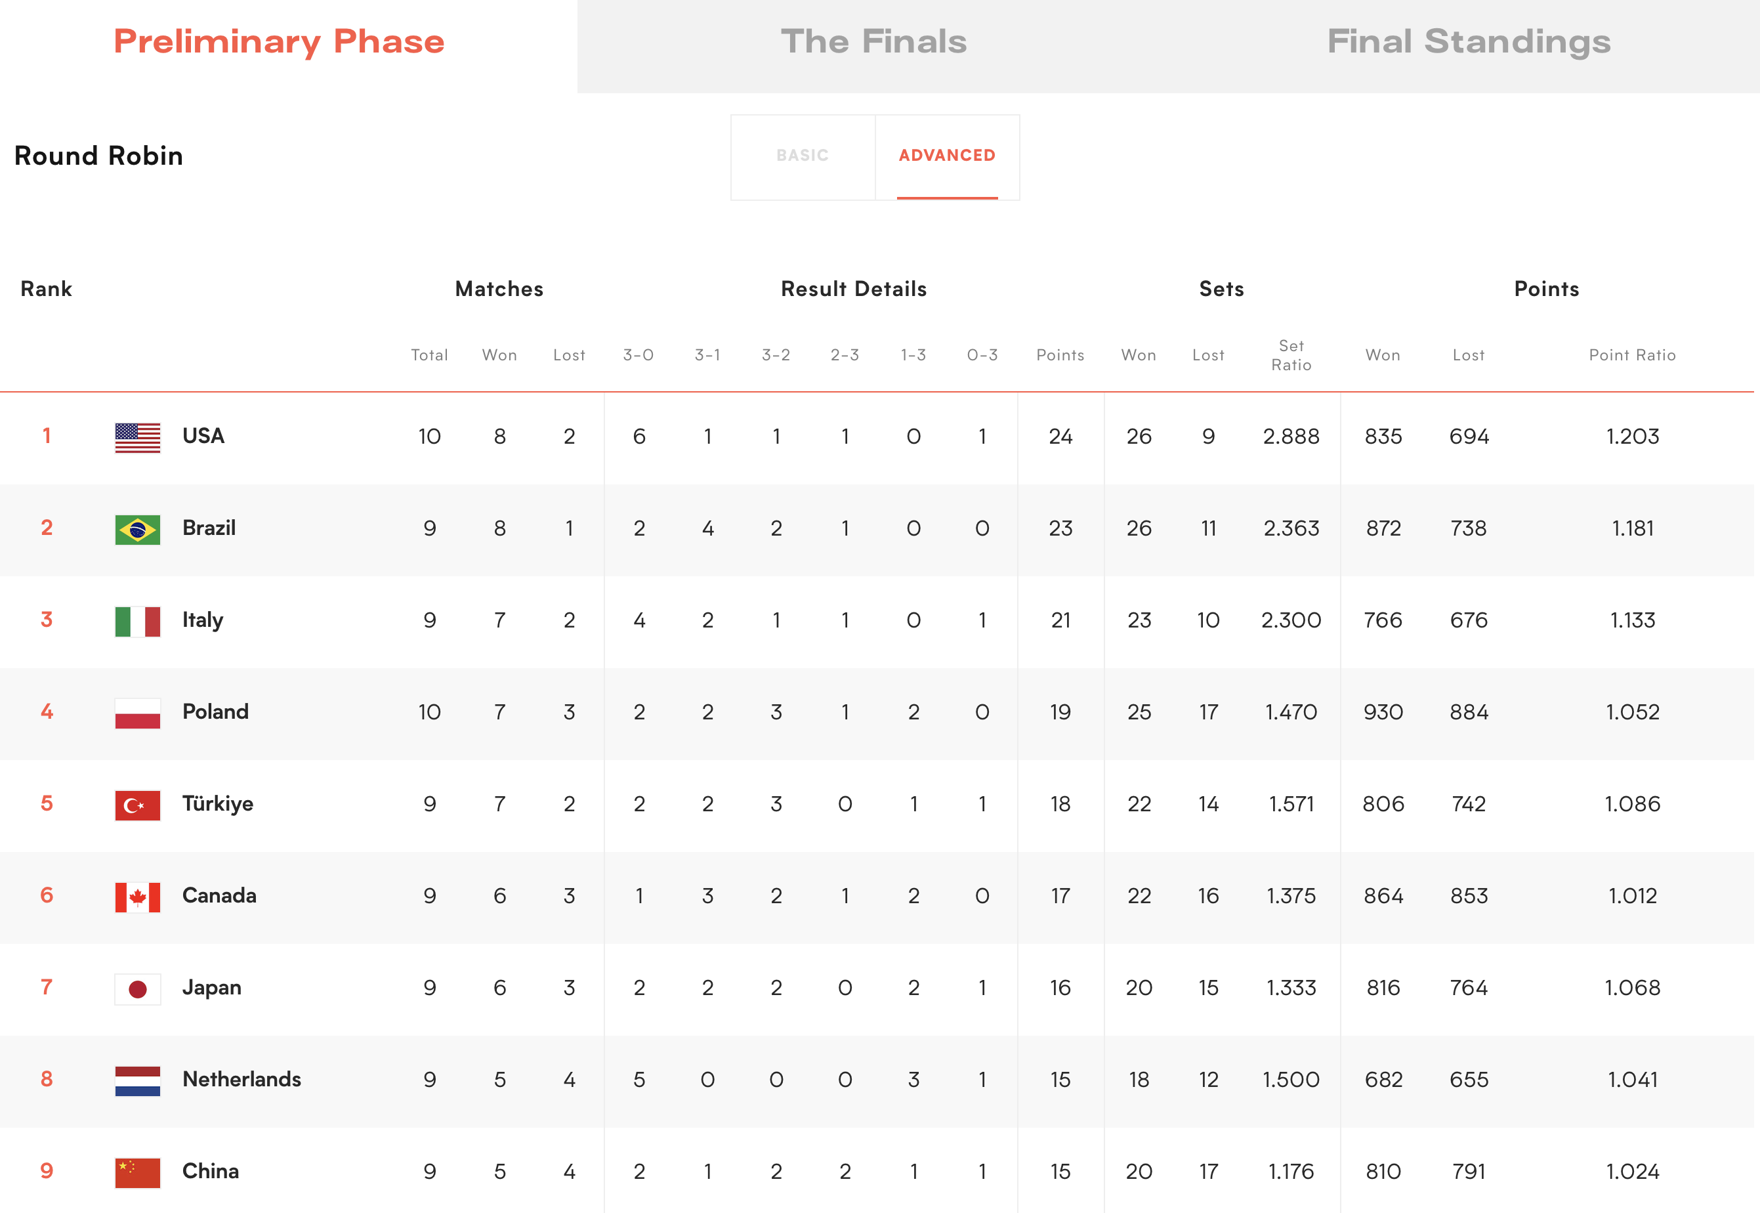The height and width of the screenshot is (1213, 1760).
Task: Click the Italy flag icon
Action: point(138,622)
